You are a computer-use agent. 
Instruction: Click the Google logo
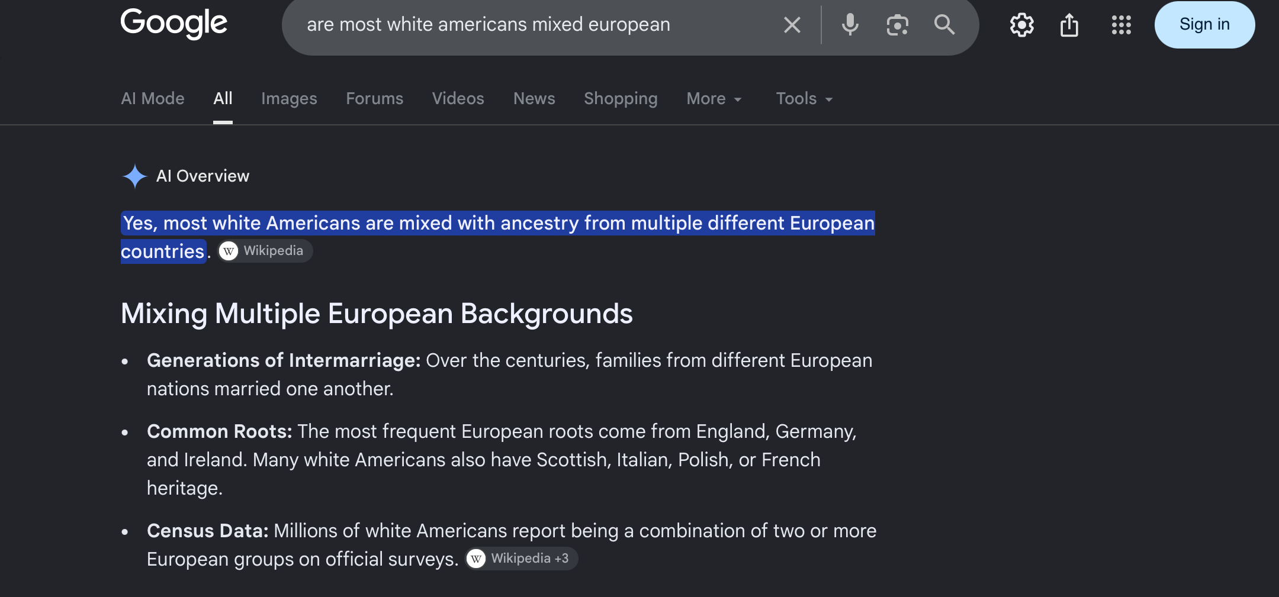[x=173, y=24]
